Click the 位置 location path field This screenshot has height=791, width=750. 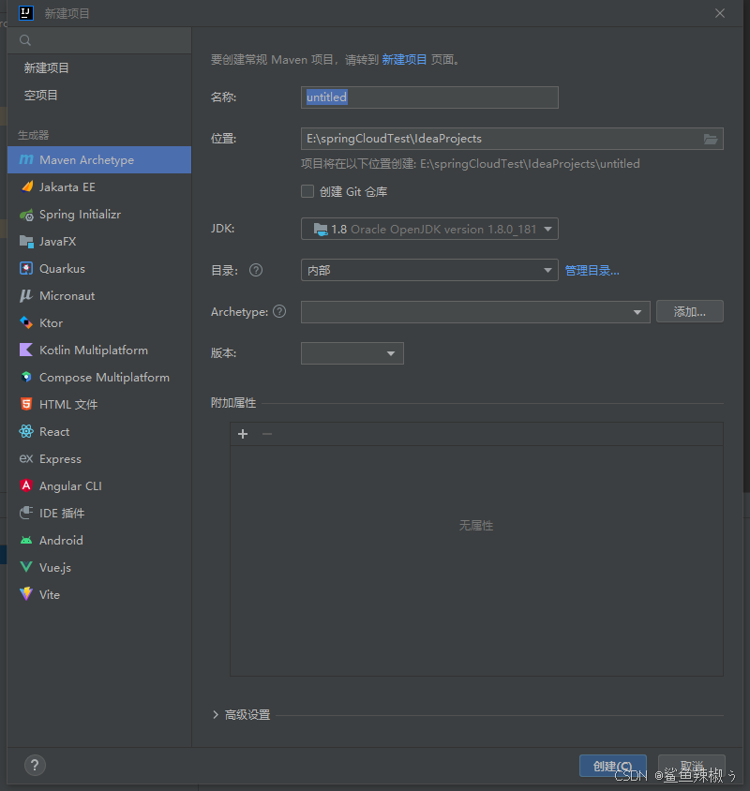(512, 139)
